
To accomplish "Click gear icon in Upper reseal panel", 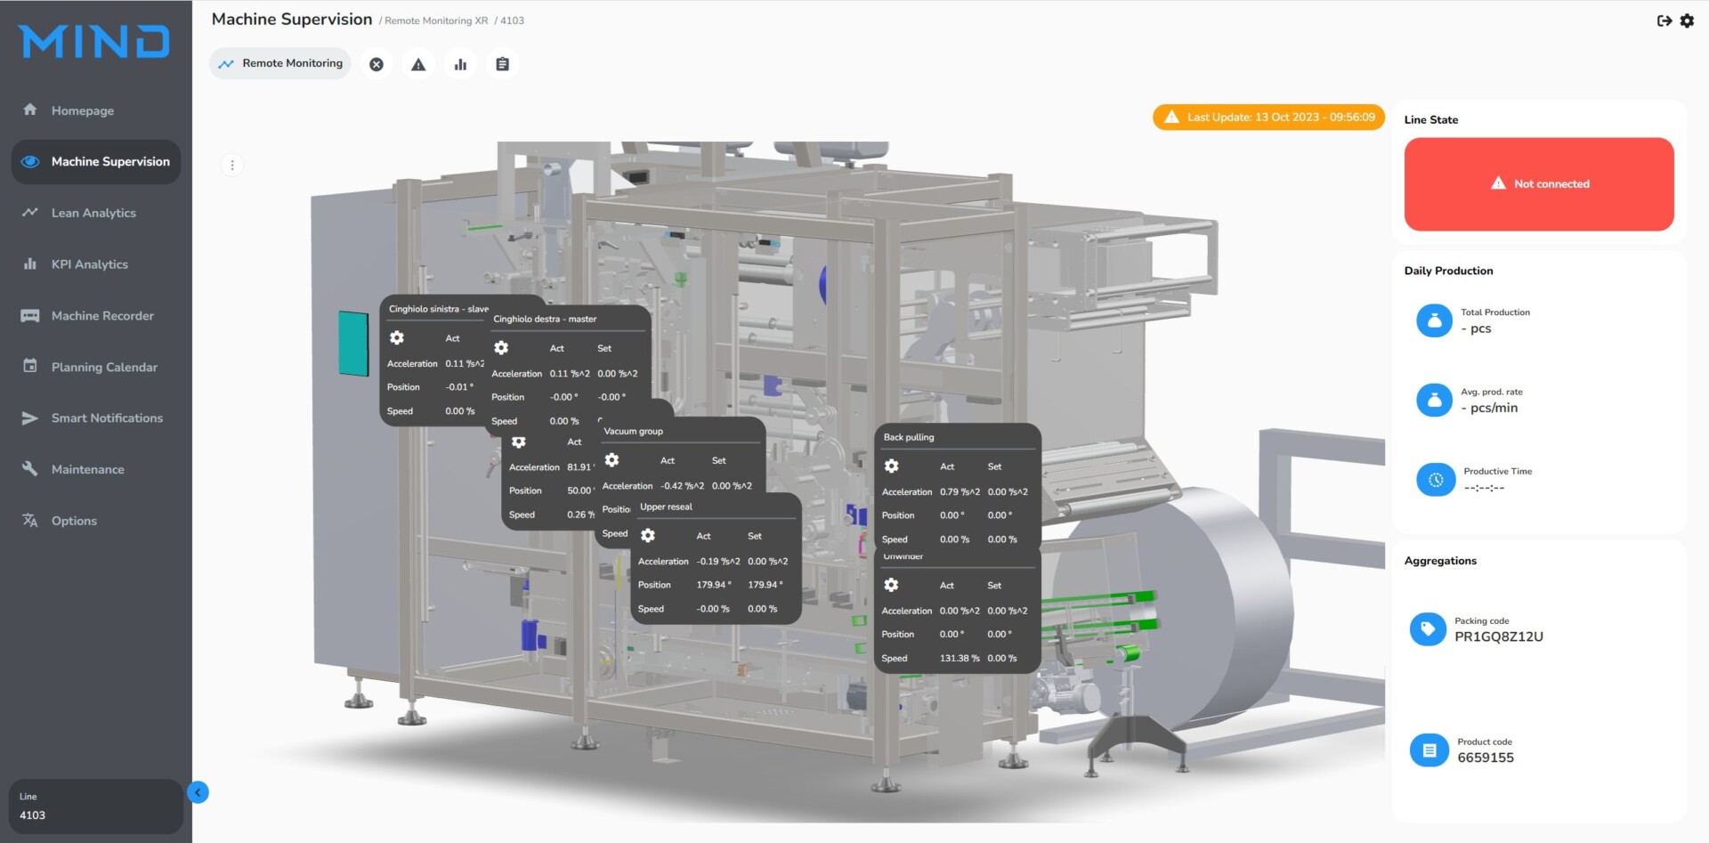I will [x=648, y=536].
